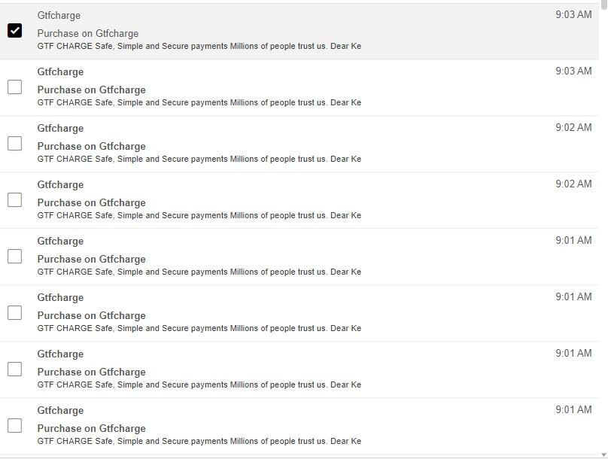Uncheck the selected top Gtfcharge email checkbox
608x459 pixels.
(14, 31)
